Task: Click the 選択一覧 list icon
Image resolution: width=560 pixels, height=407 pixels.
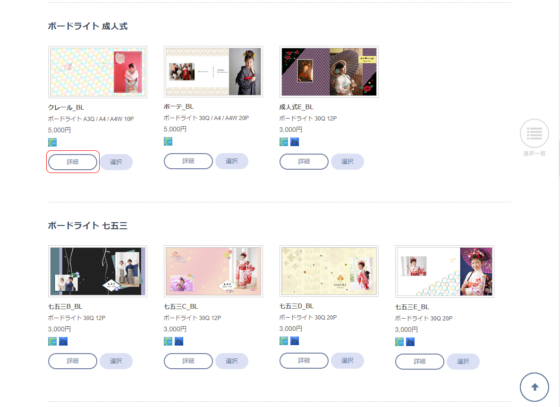Action: pos(534,133)
